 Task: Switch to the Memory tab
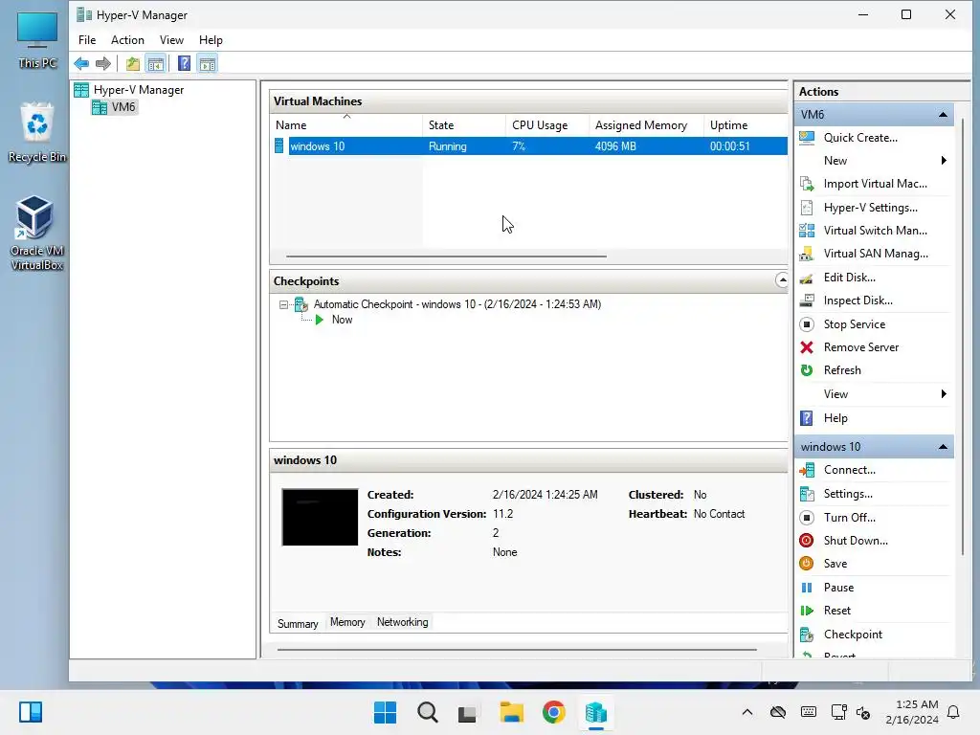(x=347, y=622)
